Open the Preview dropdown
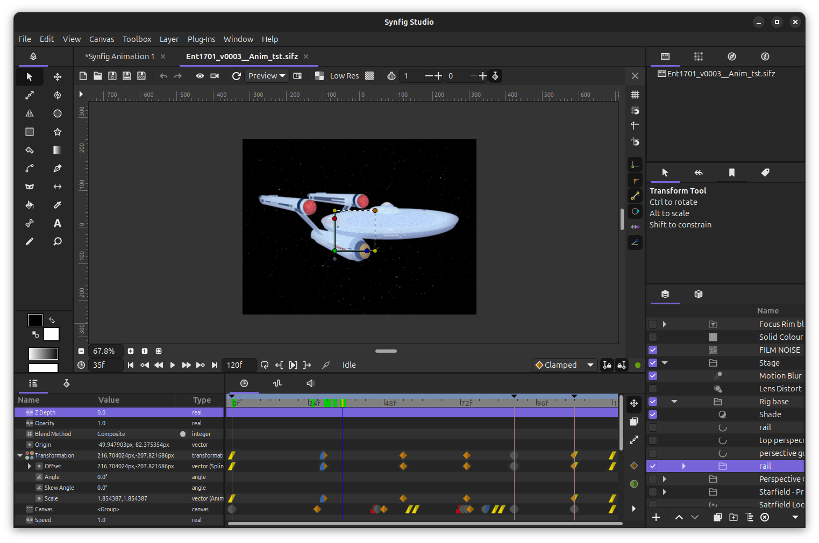This screenshot has width=819, height=543. coord(267,76)
